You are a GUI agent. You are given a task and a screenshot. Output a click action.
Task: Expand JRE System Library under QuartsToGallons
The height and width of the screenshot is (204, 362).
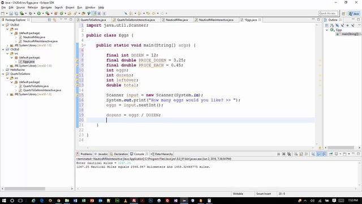point(7,95)
